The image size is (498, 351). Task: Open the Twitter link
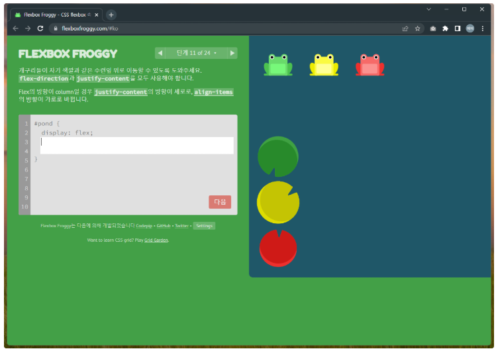(x=181, y=226)
